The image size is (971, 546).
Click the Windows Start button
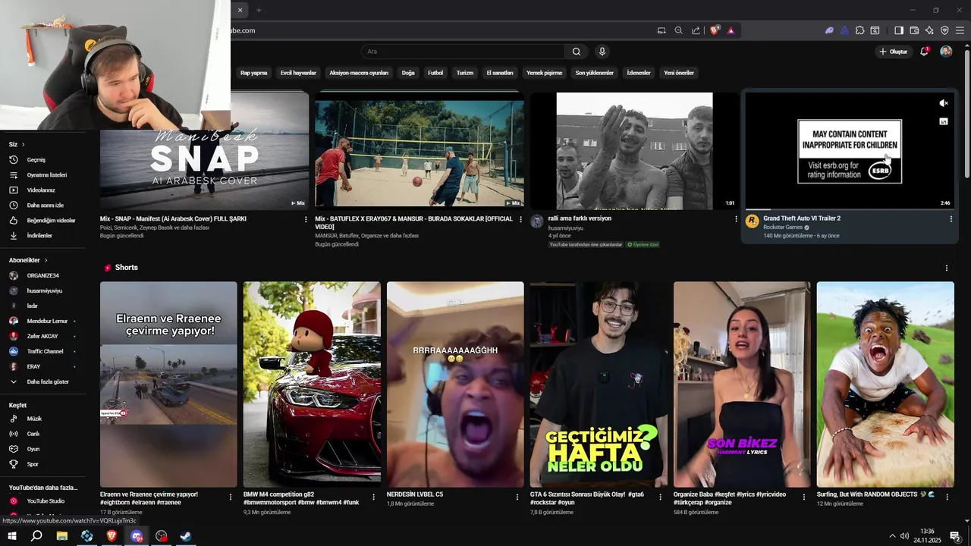[12, 536]
